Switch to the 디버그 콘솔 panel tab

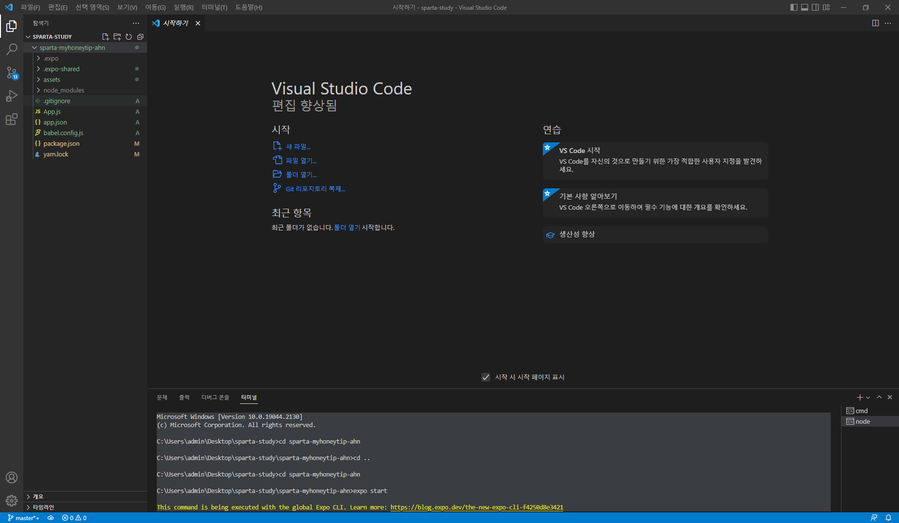click(215, 398)
